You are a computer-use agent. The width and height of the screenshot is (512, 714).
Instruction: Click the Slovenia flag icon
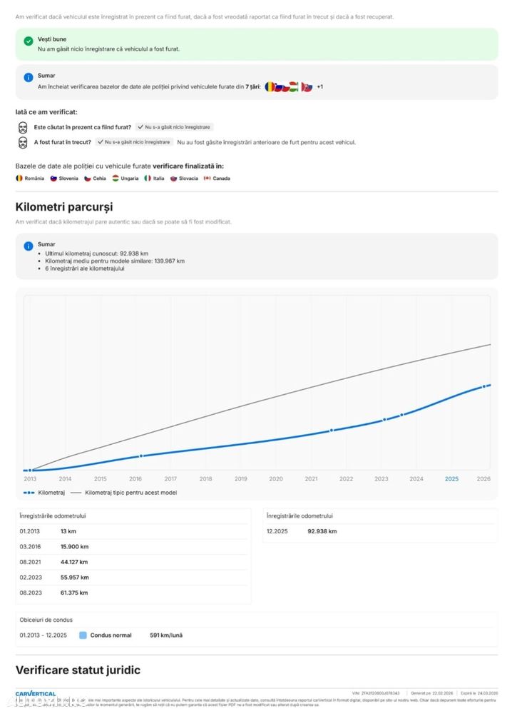tap(53, 178)
